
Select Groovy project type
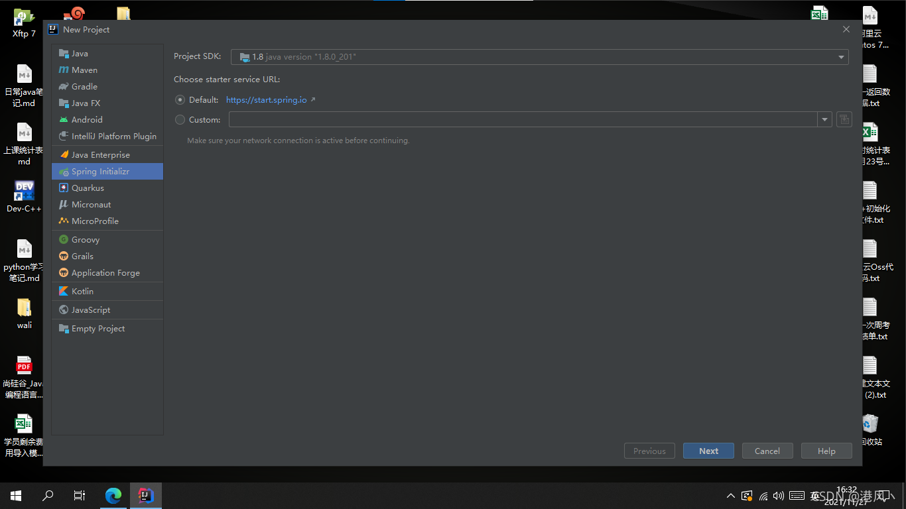coord(107,240)
